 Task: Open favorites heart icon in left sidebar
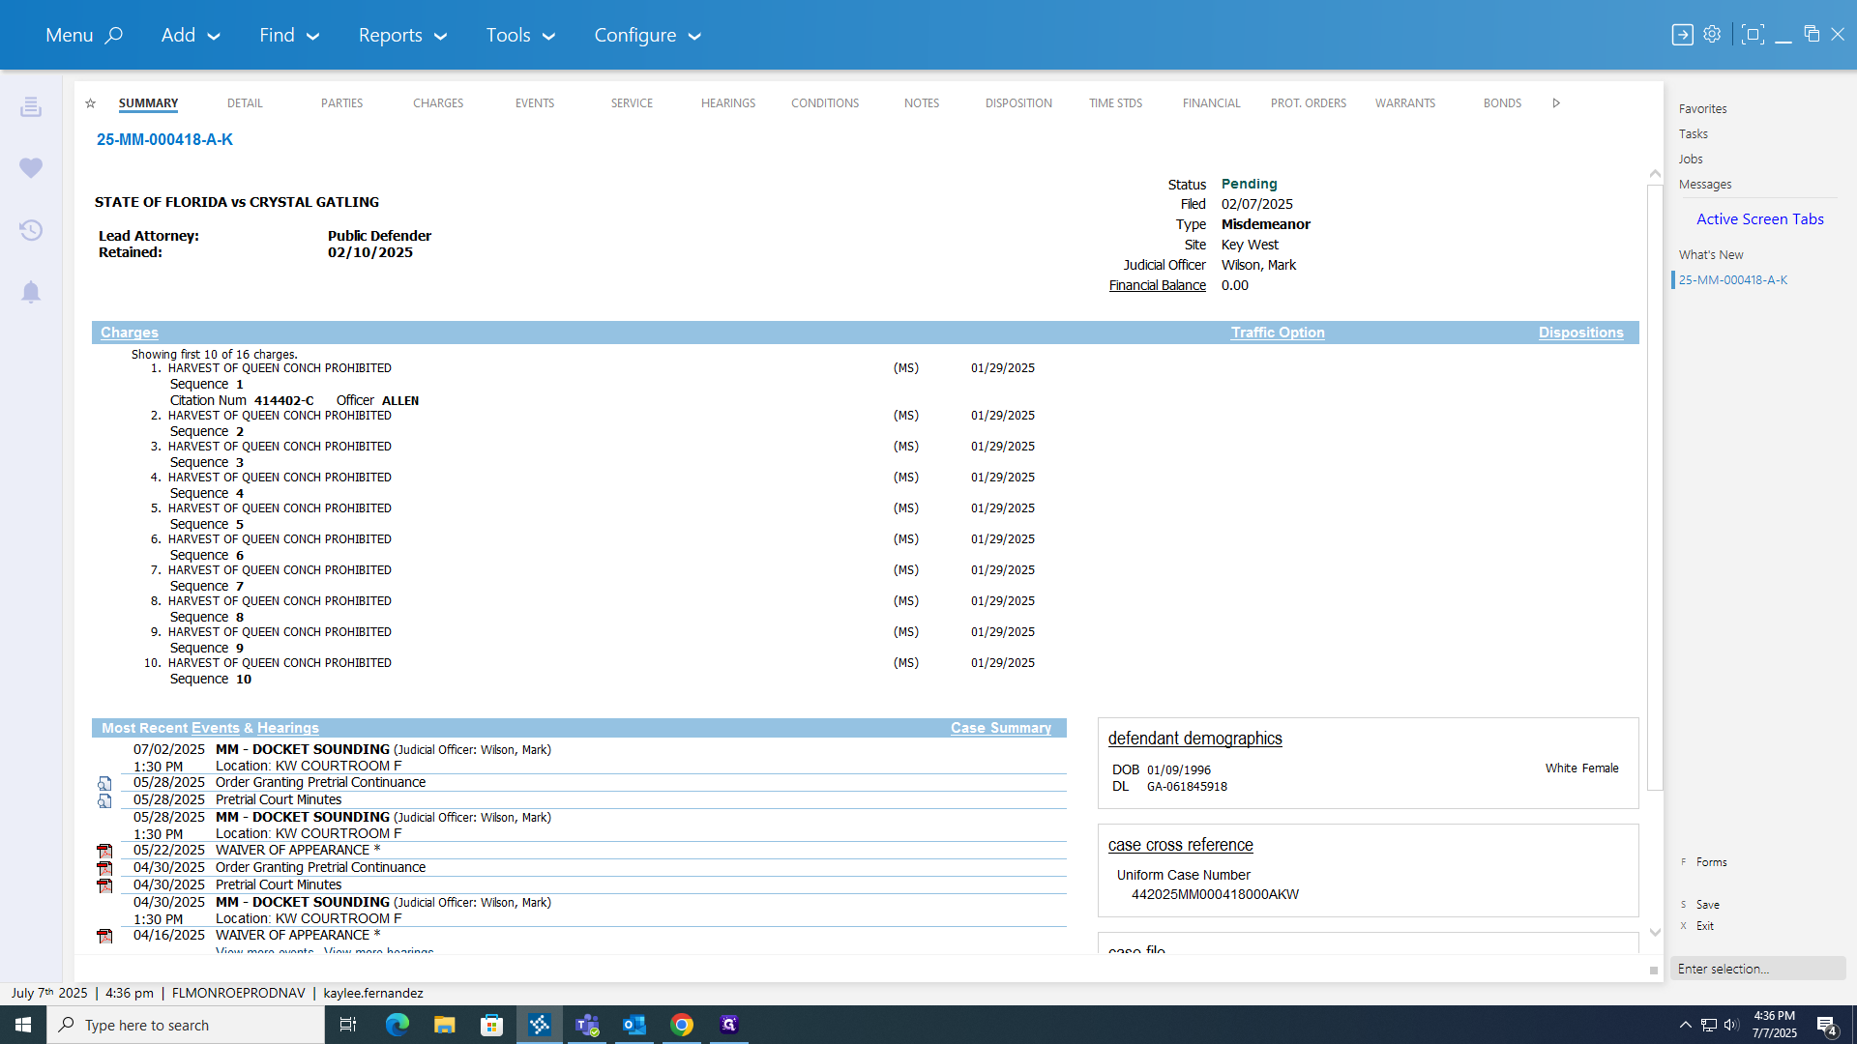pyautogui.click(x=31, y=168)
